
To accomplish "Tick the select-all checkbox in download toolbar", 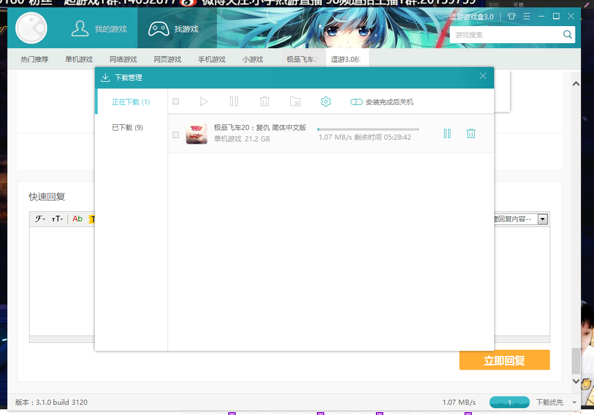I will [x=176, y=102].
